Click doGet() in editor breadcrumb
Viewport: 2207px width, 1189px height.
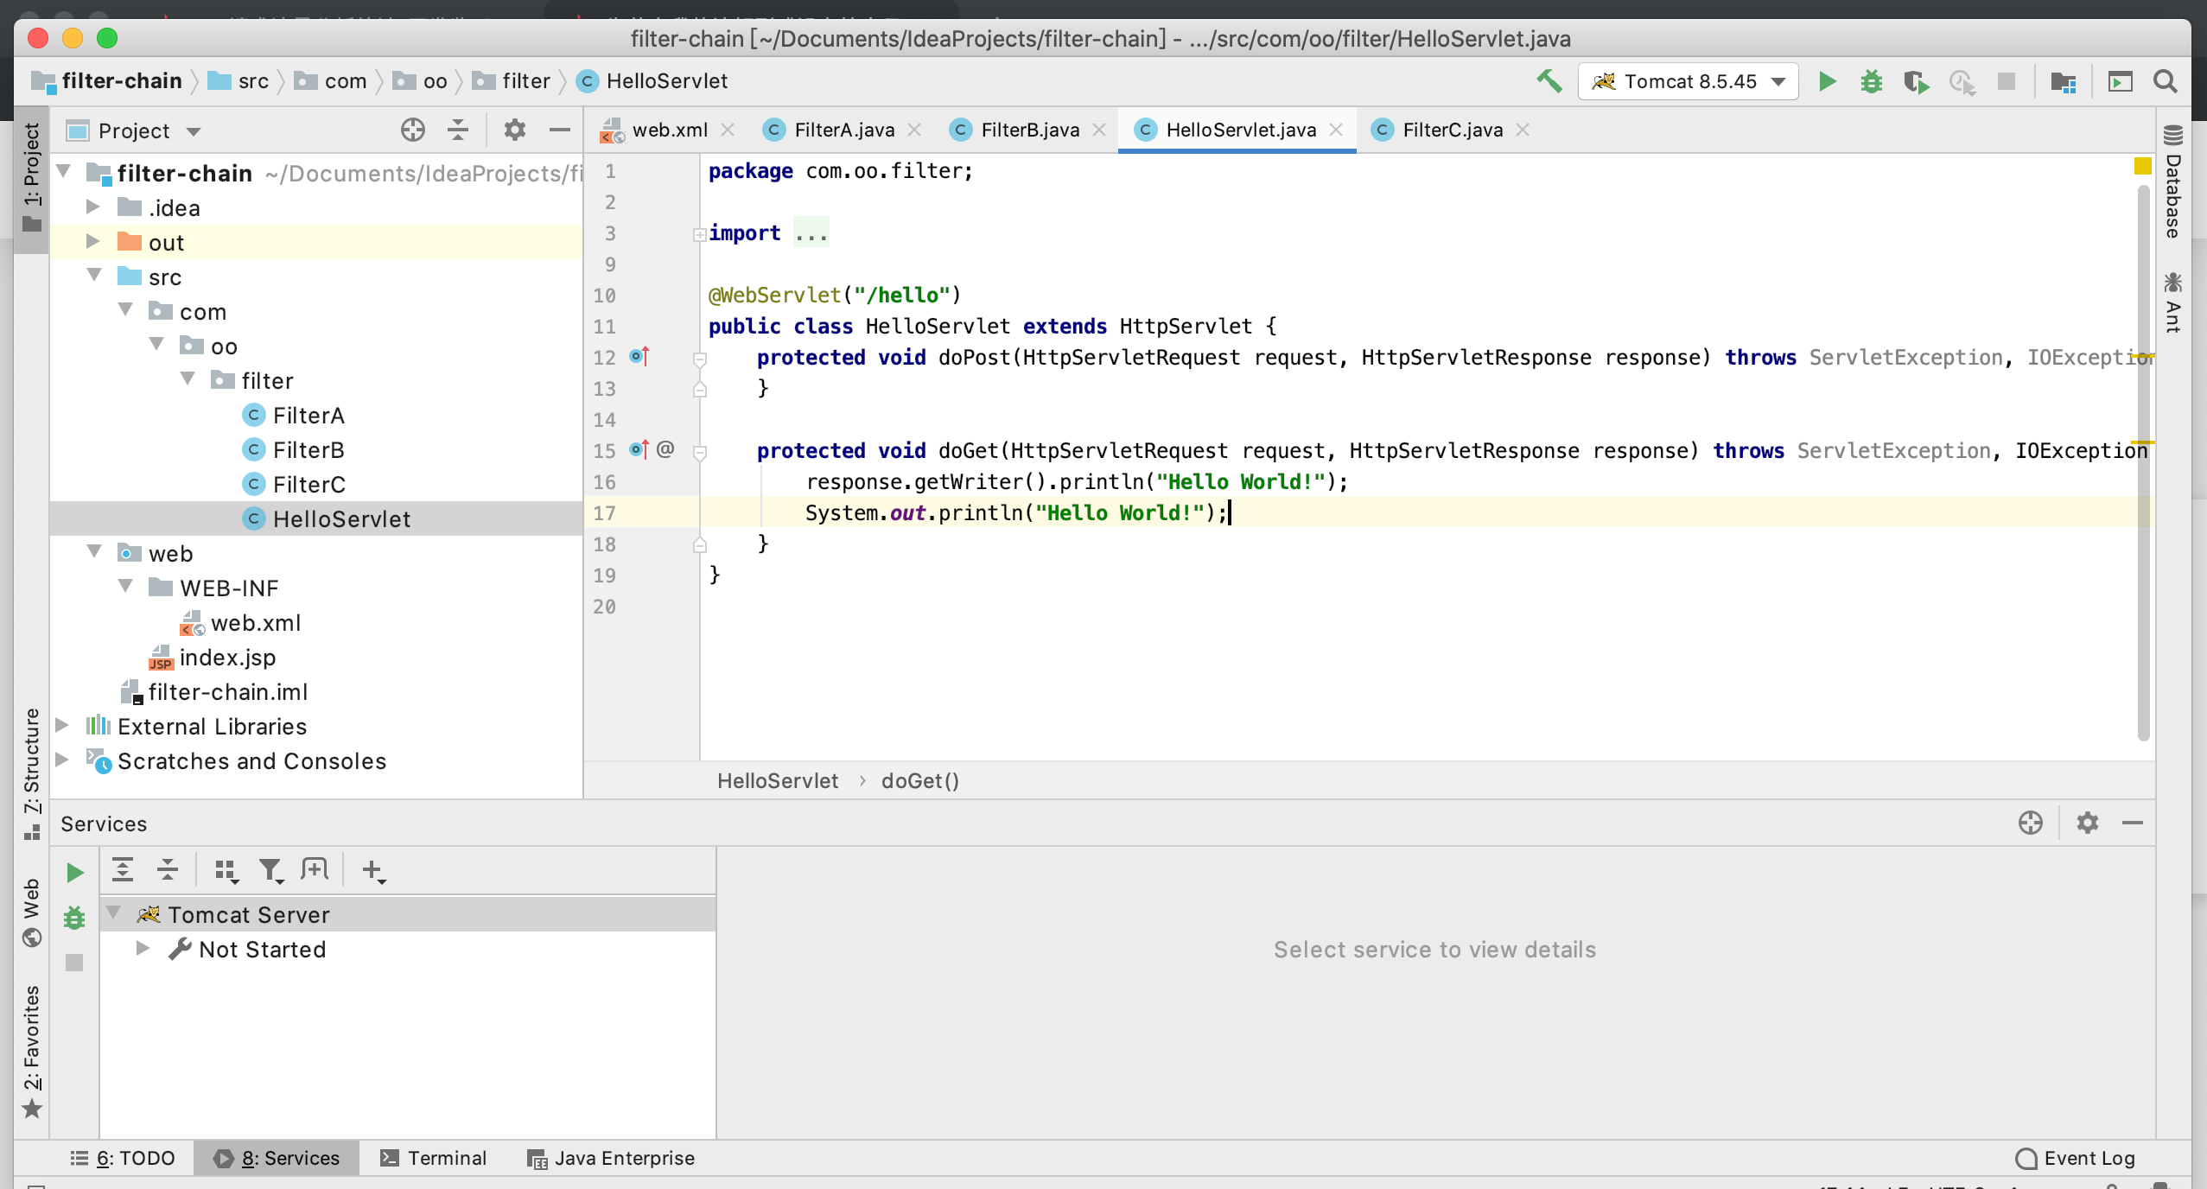click(920, 781)
